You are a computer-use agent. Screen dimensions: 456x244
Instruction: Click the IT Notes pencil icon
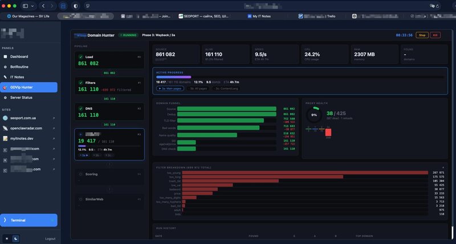(x=5, y=77)
